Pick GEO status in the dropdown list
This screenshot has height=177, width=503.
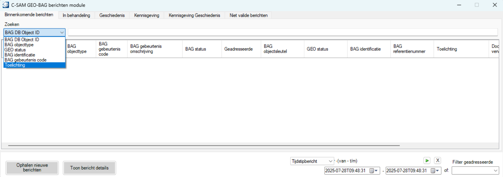[x=35, y=50]
